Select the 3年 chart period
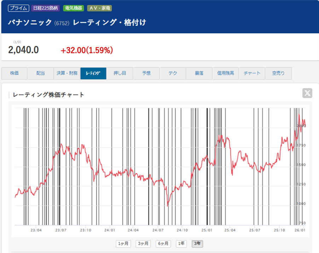Screen dimensions: 319x253 click(197, 244)
